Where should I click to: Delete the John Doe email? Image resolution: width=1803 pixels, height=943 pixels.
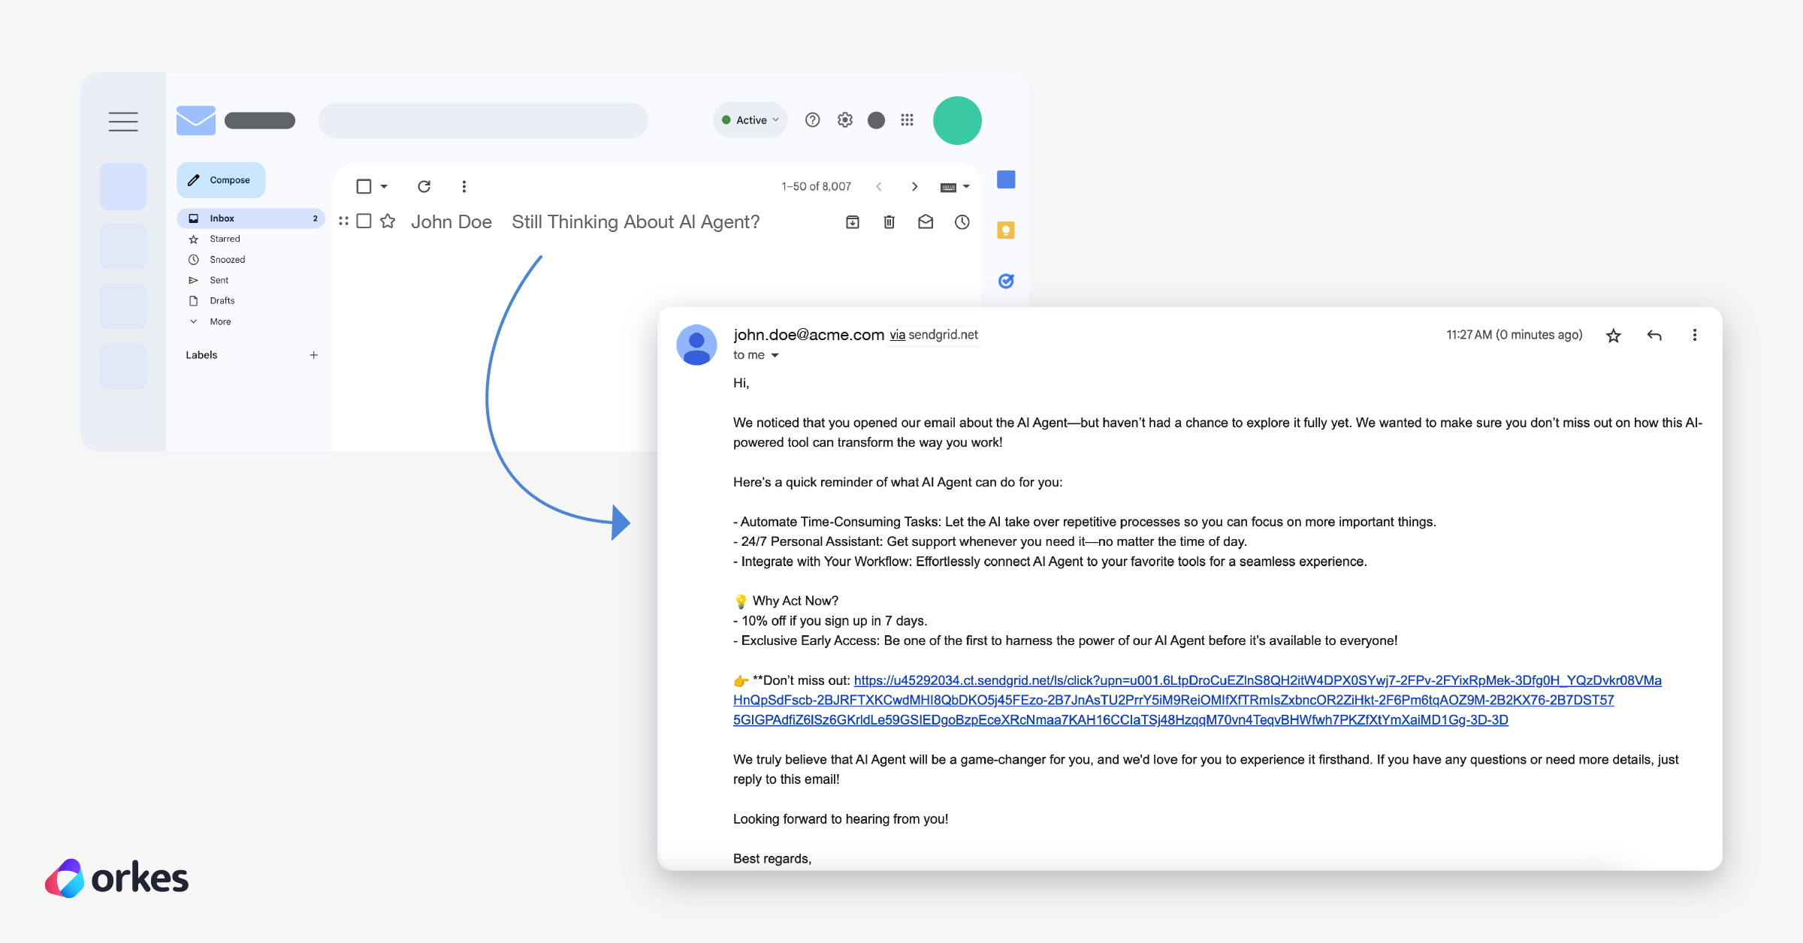point(889,222)
